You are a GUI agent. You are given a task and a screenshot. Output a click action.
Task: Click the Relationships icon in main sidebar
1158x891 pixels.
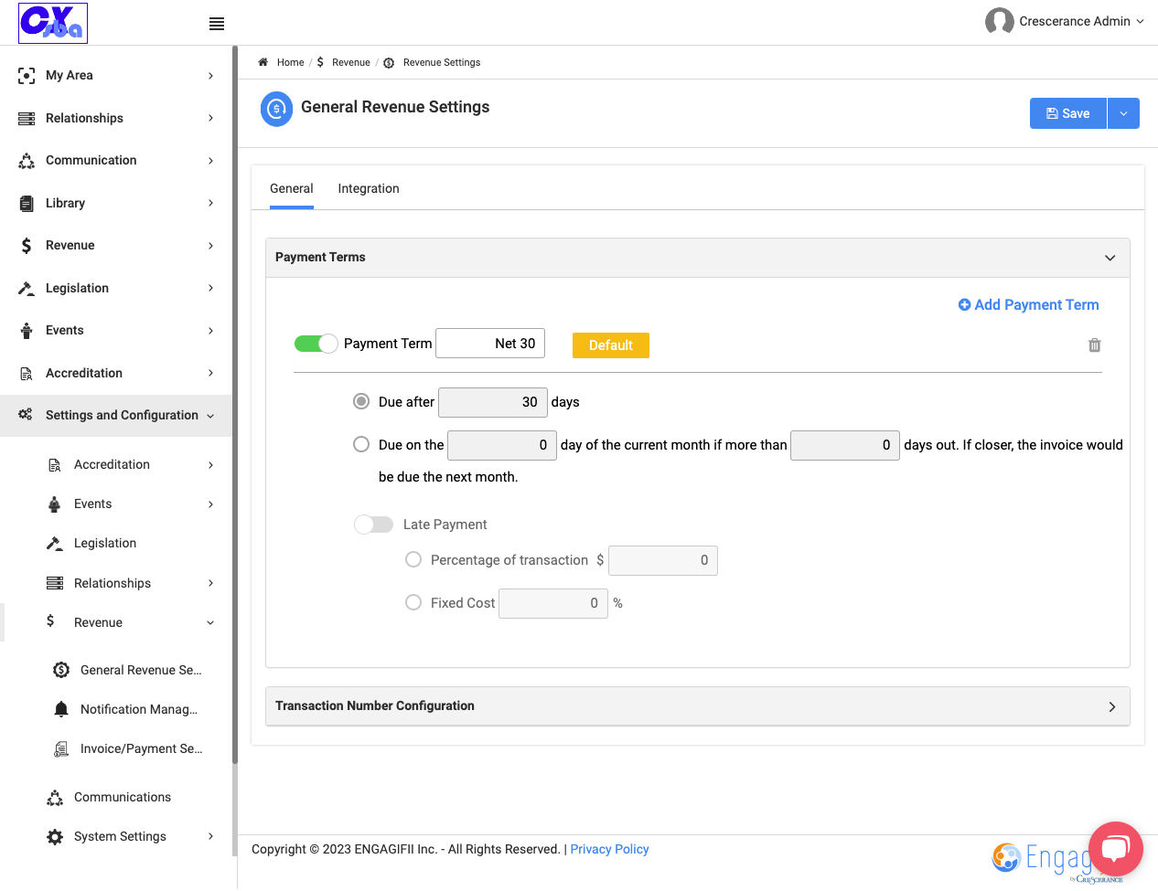27,119
